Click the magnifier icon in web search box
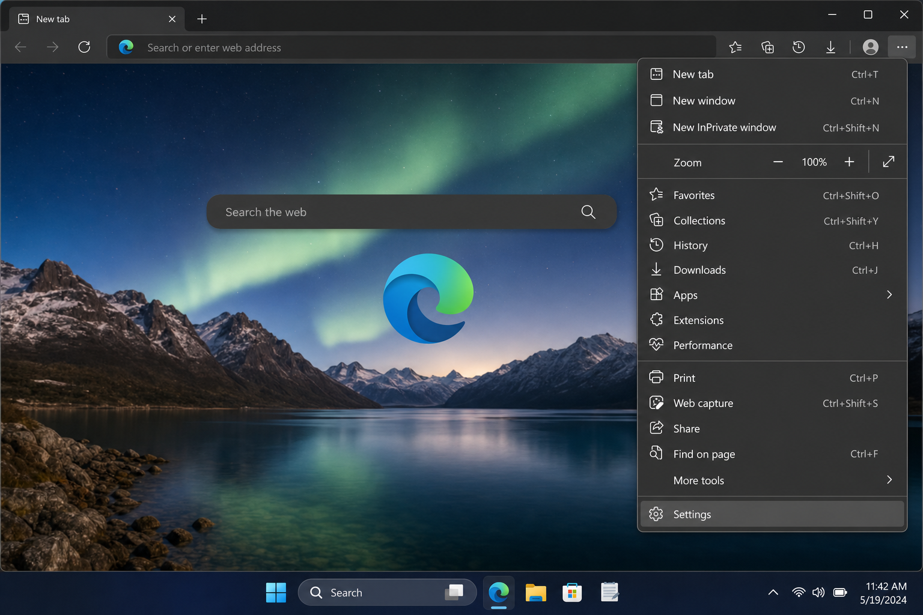 [x=588, y=212]
